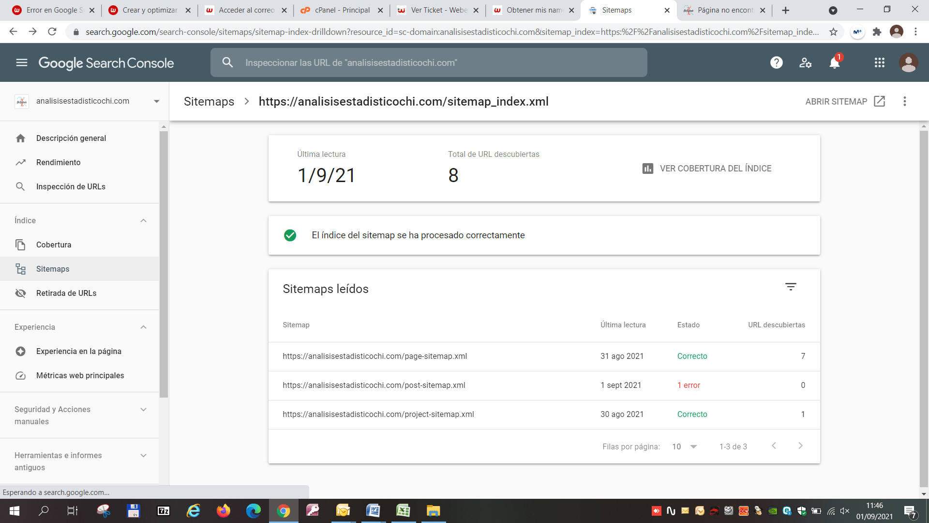The image size is (929, 523).
Task: Reload the page
Action: (x=52, y=32)
